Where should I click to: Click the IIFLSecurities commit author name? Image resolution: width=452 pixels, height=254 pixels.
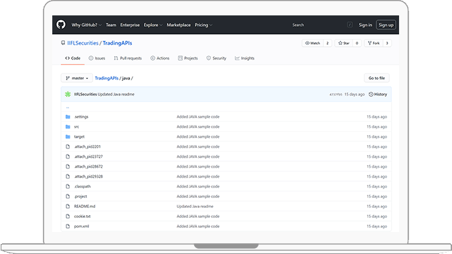pyautogui.click(x=85, y=94)
